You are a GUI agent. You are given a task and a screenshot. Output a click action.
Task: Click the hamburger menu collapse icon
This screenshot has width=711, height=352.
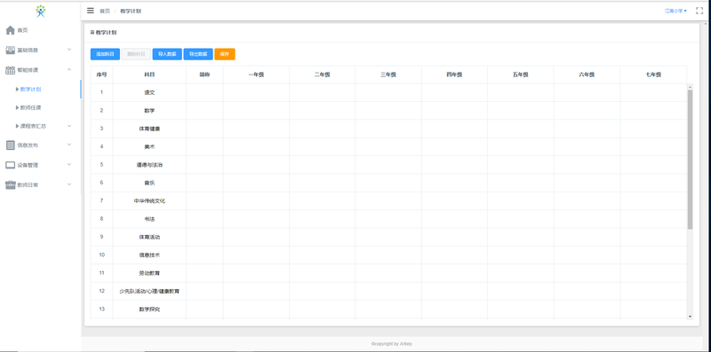click(x=91, y=11)
